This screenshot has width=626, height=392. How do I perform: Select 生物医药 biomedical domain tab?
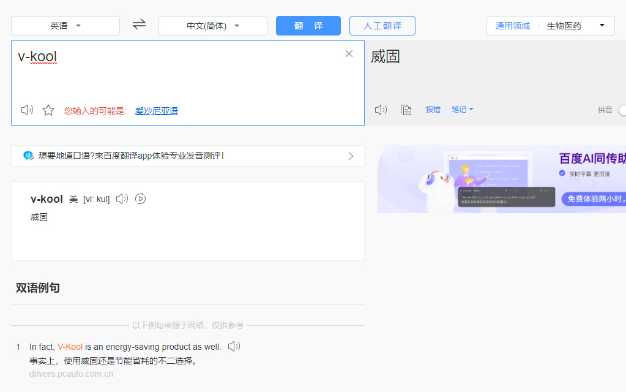pyautogui.click(x=564, y=26)
